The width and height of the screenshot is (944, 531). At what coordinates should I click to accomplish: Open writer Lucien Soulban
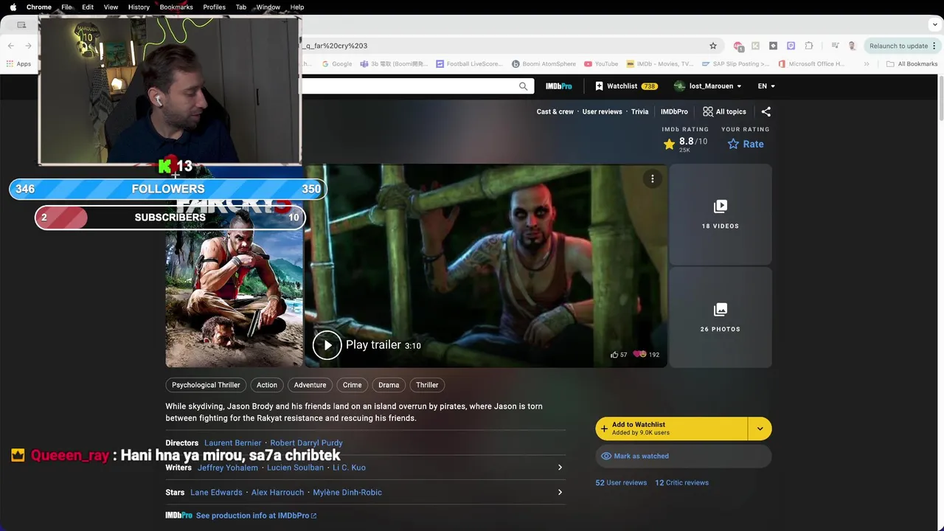coord(295,468)
